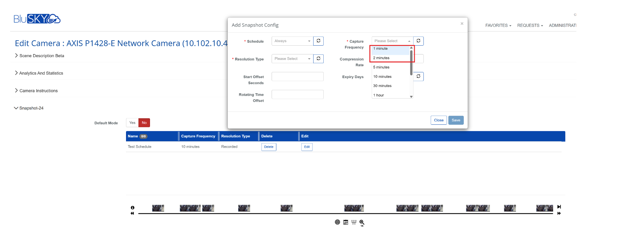Click the Start Offset Seconds input field

tap(297, 77)
